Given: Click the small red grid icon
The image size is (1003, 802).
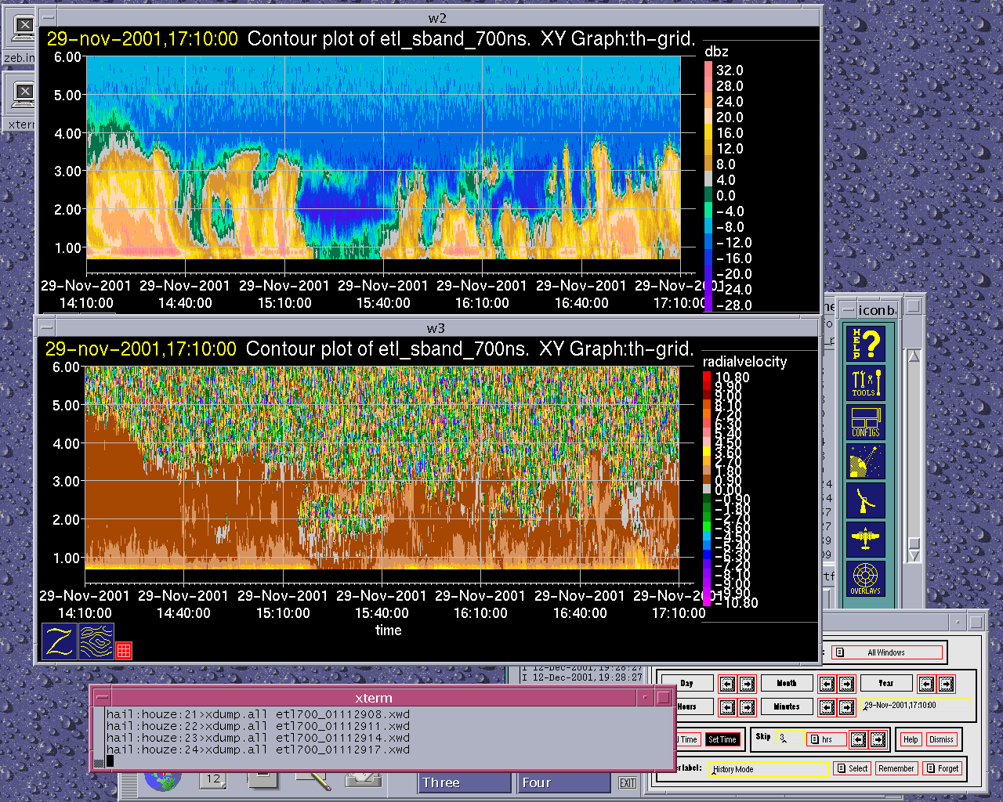Looking at the screenshot, I should click(x=124, y=650).
